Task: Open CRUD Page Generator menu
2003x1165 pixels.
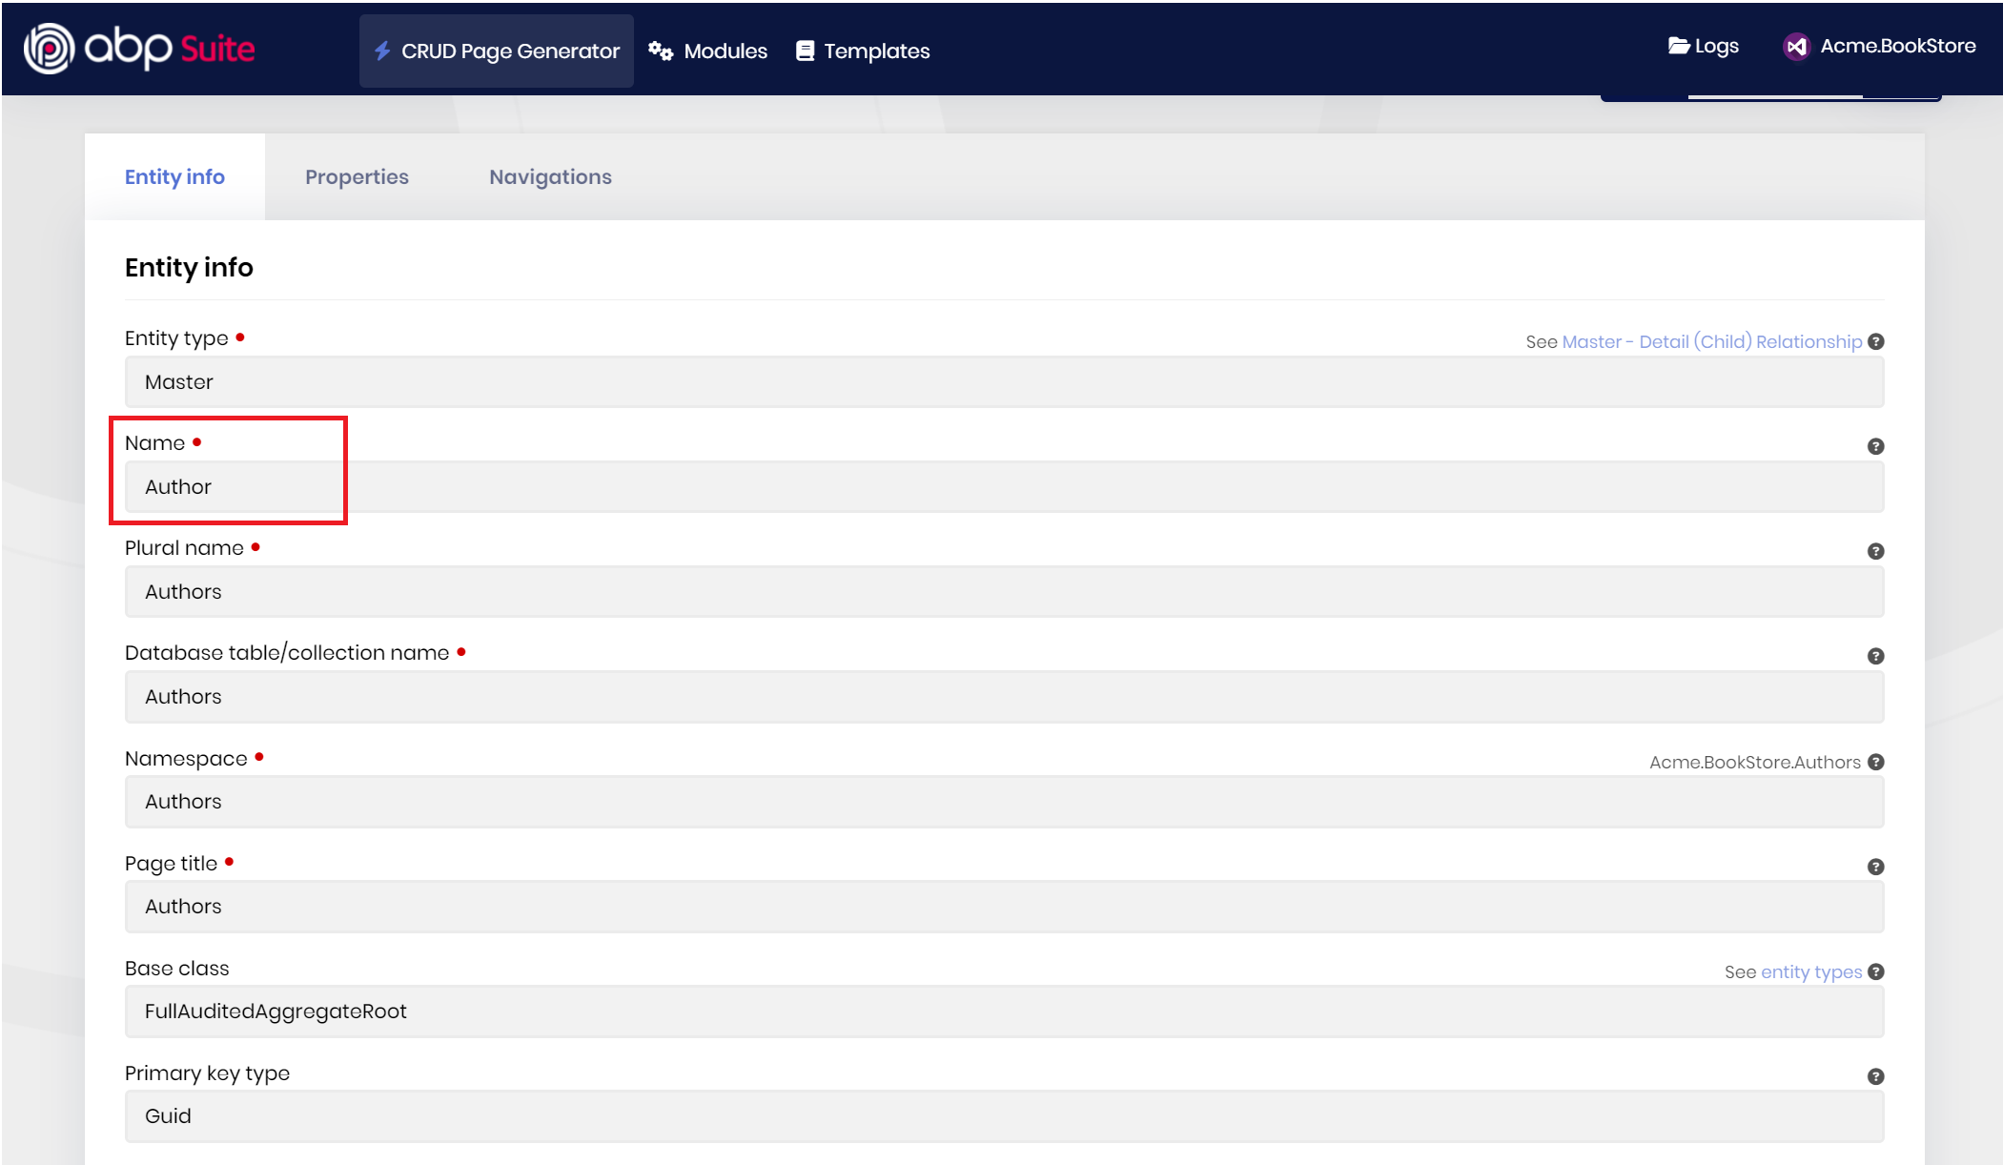Action: pos(497,51)
